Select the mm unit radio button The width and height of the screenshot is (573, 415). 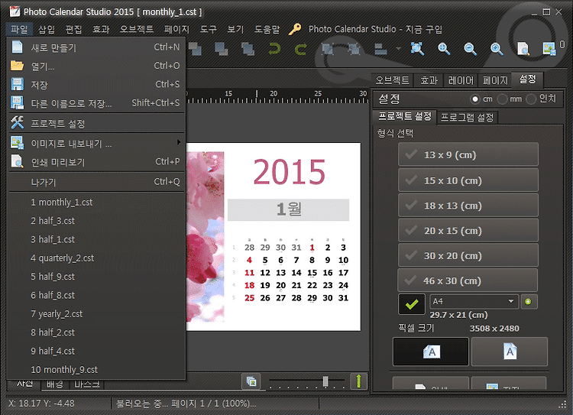tap(503, 99)
